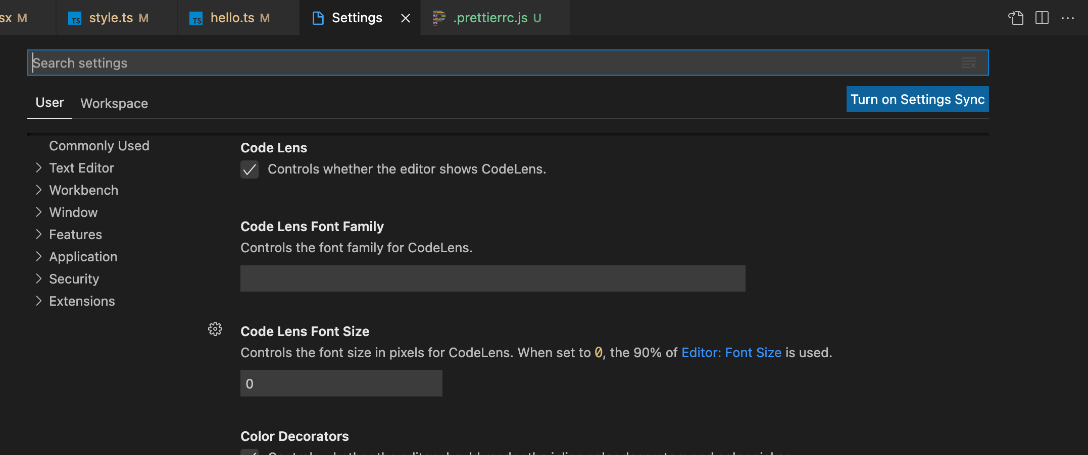Close the Settings editor tab

point(405,18)
